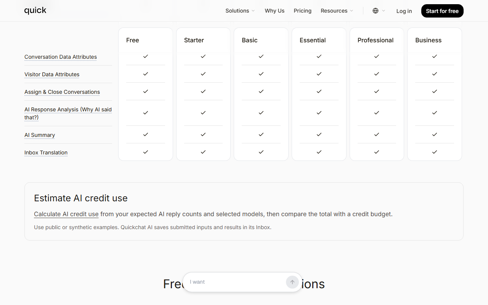Click Basic plan Inbox Translation checkmark
Screen dimensions: 488x305
click(x=261, y=152)
